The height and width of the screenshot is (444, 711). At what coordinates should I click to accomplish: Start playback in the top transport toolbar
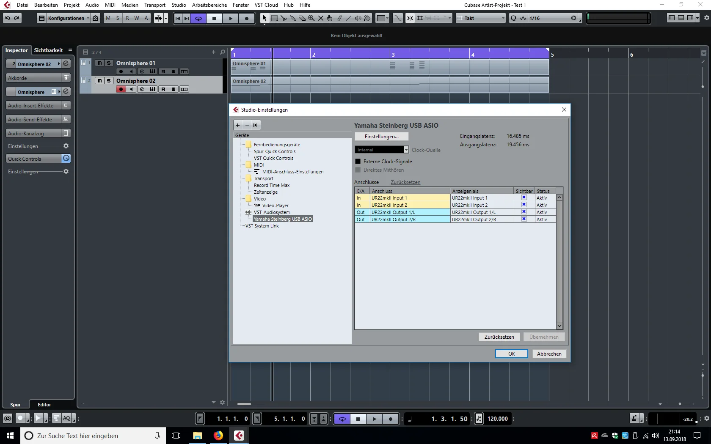[231, 18]
